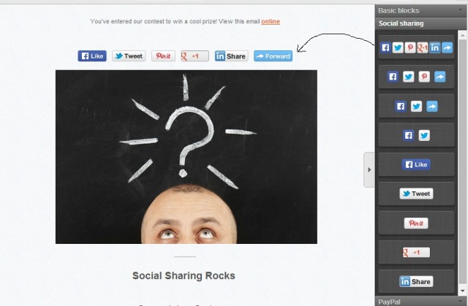Screen dimensions: 468x306
Task: Choose Facebook icon in the three-icon sharing block
Action: 401,107
